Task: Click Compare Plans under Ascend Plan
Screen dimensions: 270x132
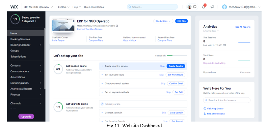Action: click(x=165, y=40)
